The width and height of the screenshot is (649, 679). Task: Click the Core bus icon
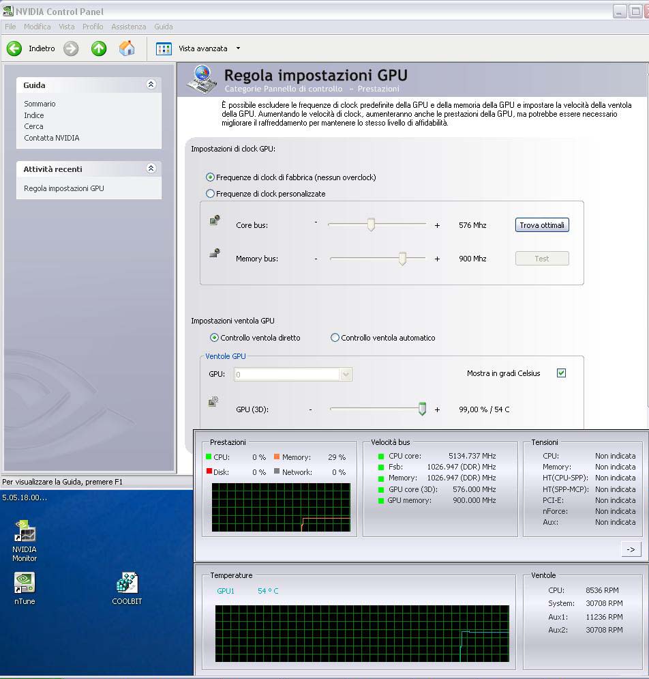tap(215, 220)
